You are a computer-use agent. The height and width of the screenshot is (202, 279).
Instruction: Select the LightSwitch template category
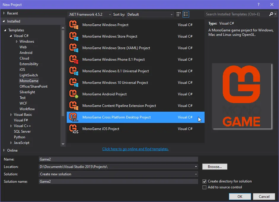pos(29,75)
